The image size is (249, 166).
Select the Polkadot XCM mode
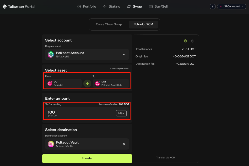(x=143, y=24)
